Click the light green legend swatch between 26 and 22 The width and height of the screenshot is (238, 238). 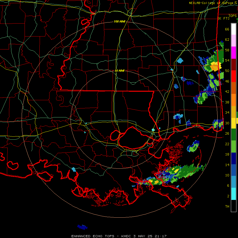point(234,147)
